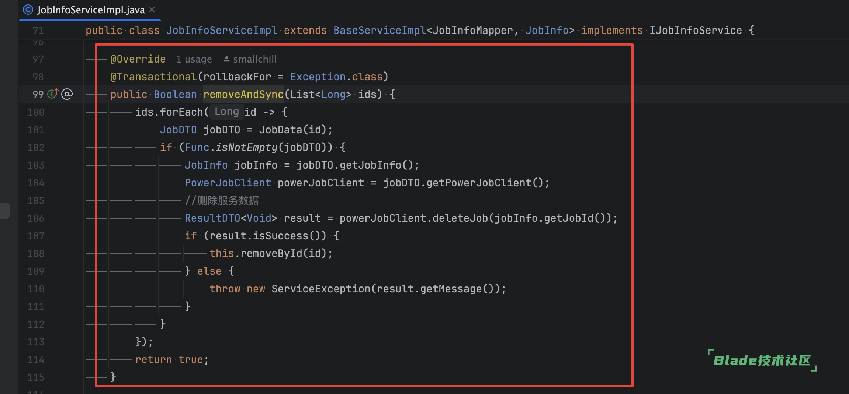Click the Chinese comment '//删除服务数据'
The width and height of the screenshot is (849, 394).
(x=222, y=200)
